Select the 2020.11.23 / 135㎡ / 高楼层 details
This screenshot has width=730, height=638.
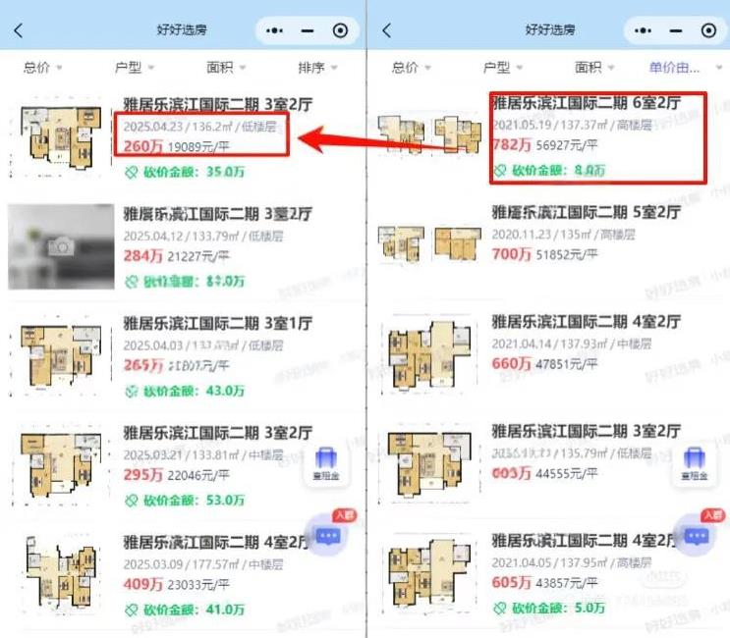pos(563,235)
